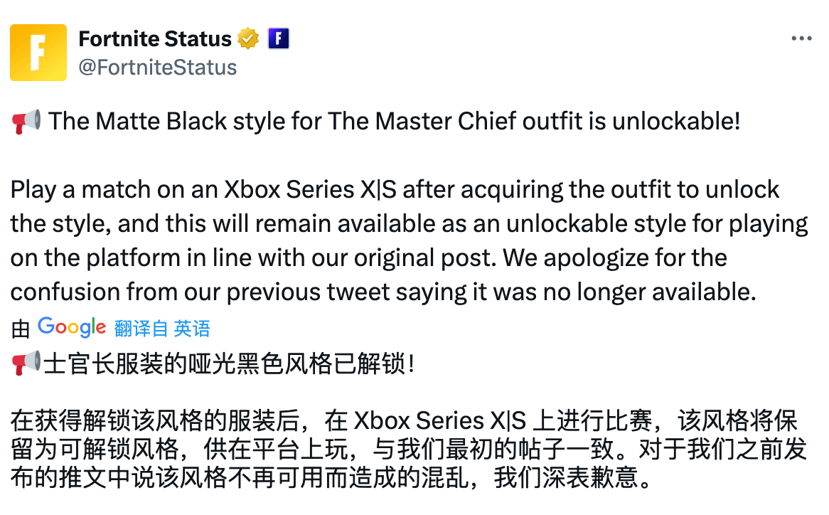Viewport: 829px width, 515px height.
Task: Click the purple Fortnite affiliate badge
Action: click(x=278, y=38)
